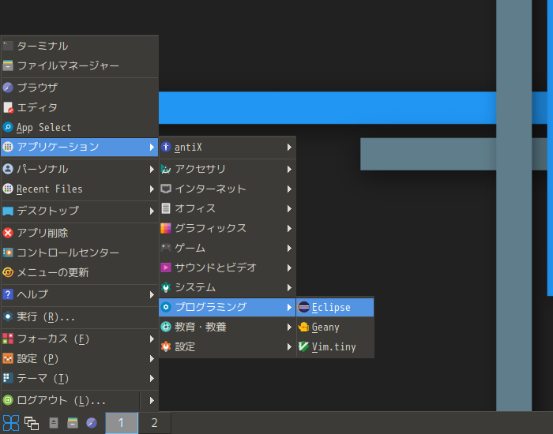Click the taskbar file manager icon

[x=73, y=423]
